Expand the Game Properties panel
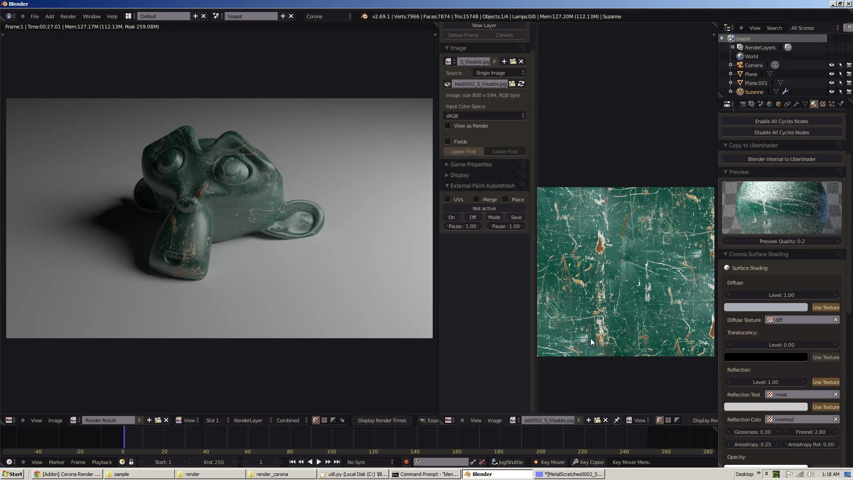 [471, 164]
